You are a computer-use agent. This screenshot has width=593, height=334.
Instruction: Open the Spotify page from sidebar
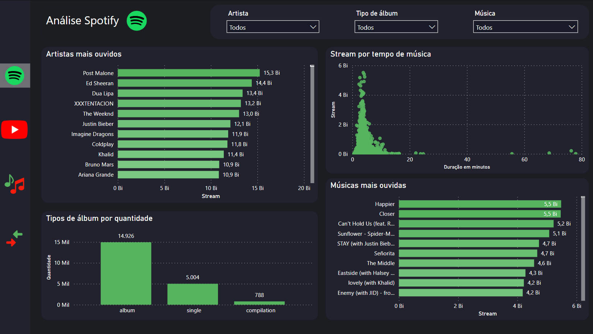click(15, 75)
